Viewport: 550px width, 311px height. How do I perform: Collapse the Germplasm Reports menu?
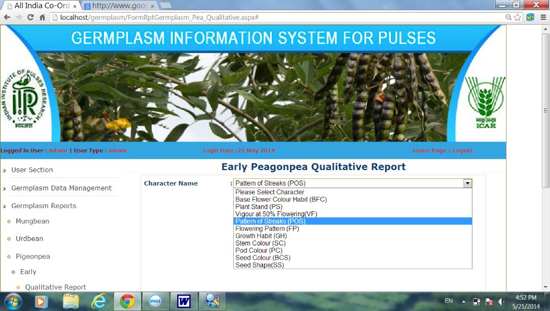click(x=43, y=206)
